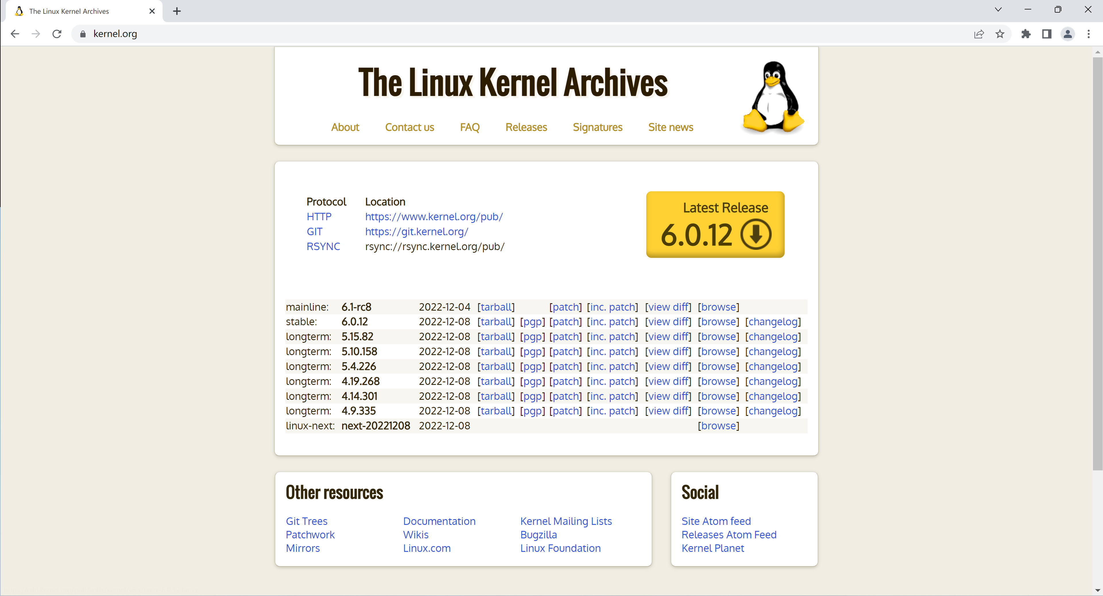
Task: Download mainline 6.1-rc8 tarball
Action: pos(496,307)
